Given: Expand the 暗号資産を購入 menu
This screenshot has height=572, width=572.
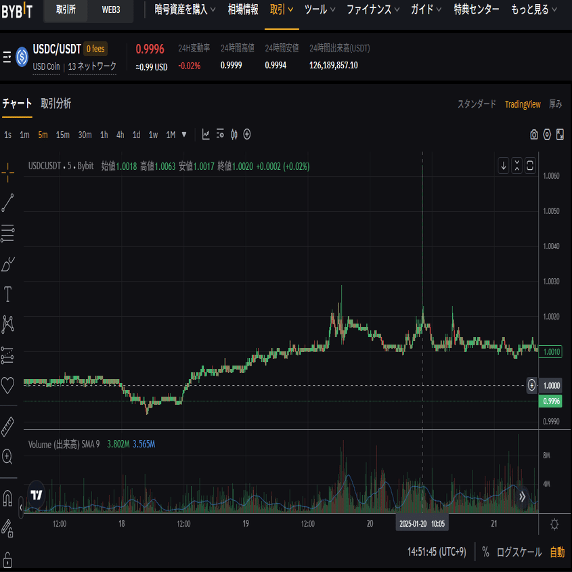Looking at the screenshot, I should pos(185,9).
